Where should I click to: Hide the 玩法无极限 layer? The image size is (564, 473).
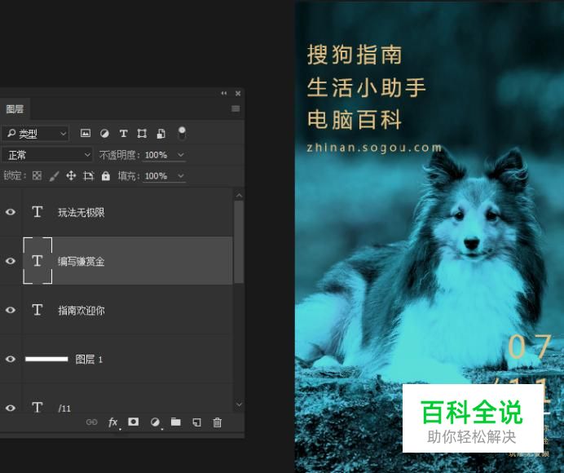tap(11, 212)
